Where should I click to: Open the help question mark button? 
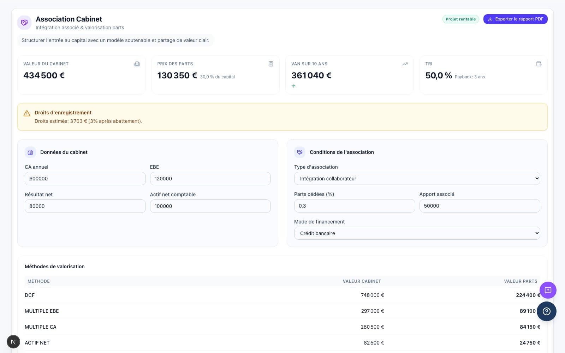click(546, 311)
